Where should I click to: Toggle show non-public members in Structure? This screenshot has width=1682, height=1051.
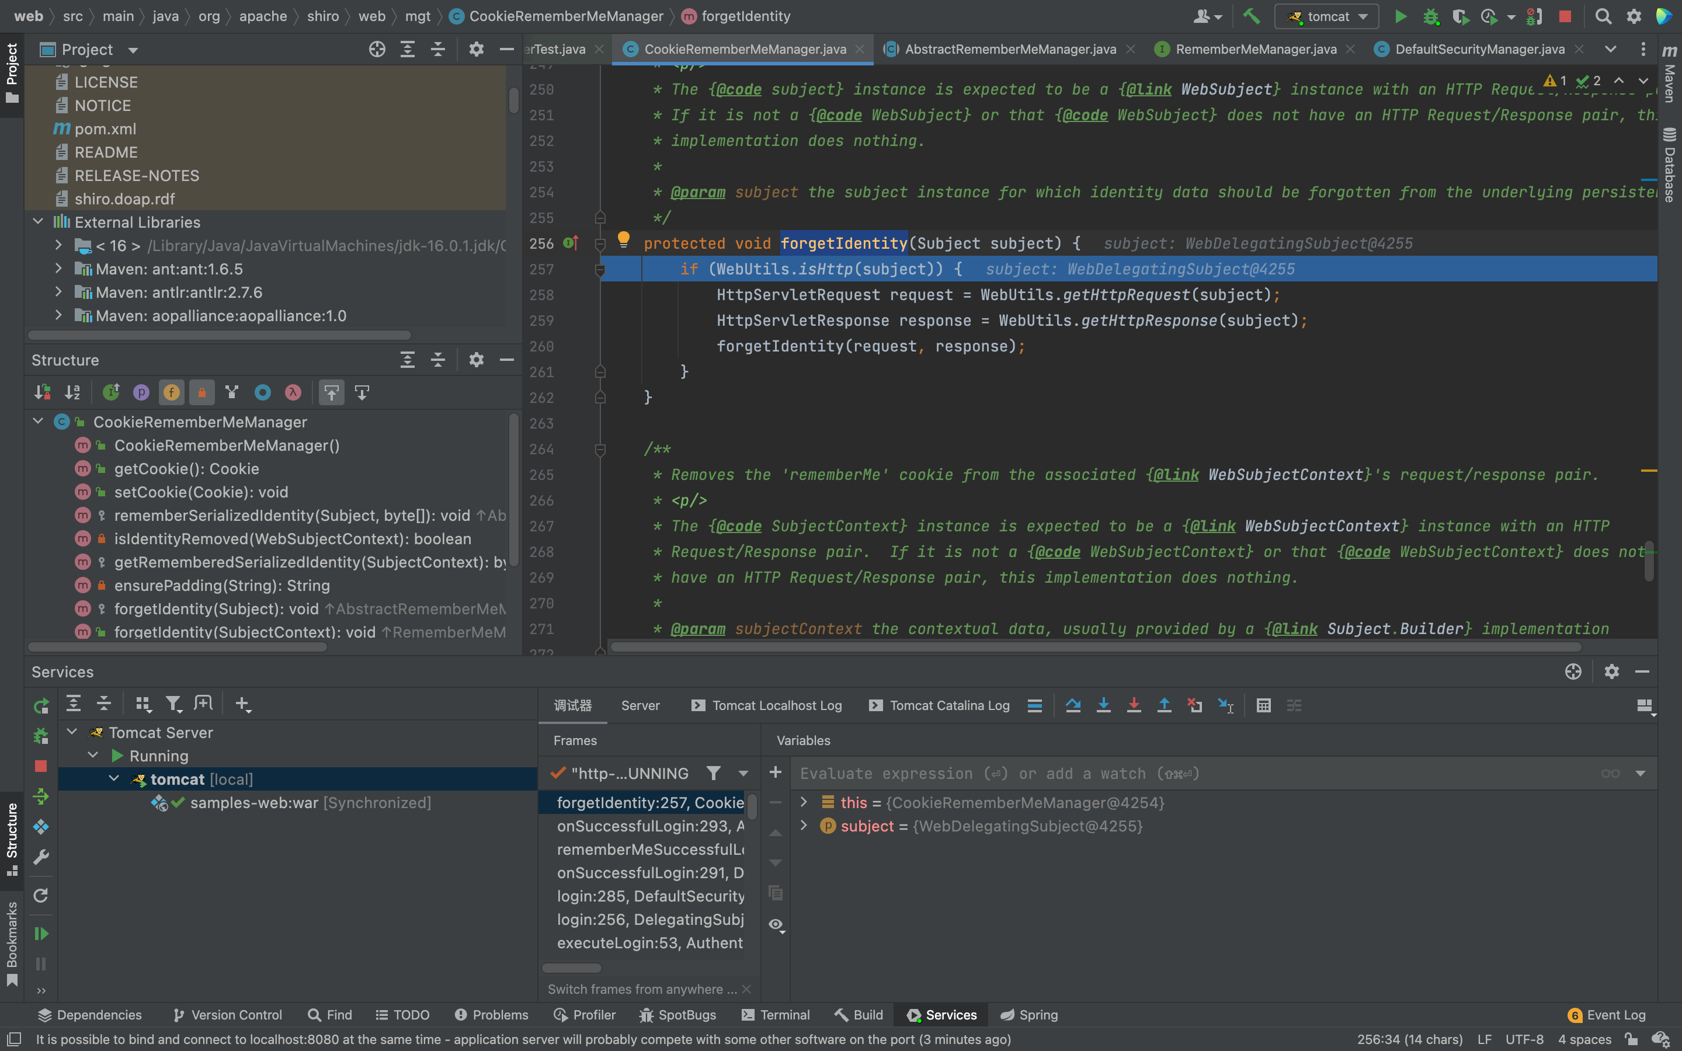point(201,393)
